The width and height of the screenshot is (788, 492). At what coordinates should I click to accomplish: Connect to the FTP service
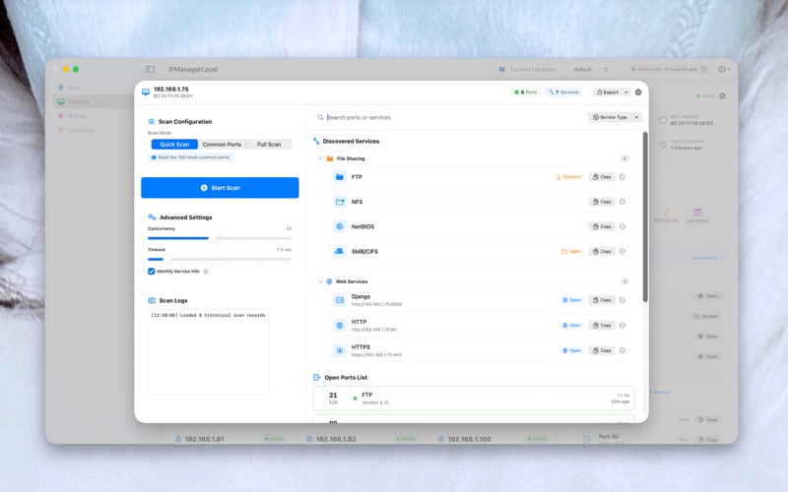[568, 177]
